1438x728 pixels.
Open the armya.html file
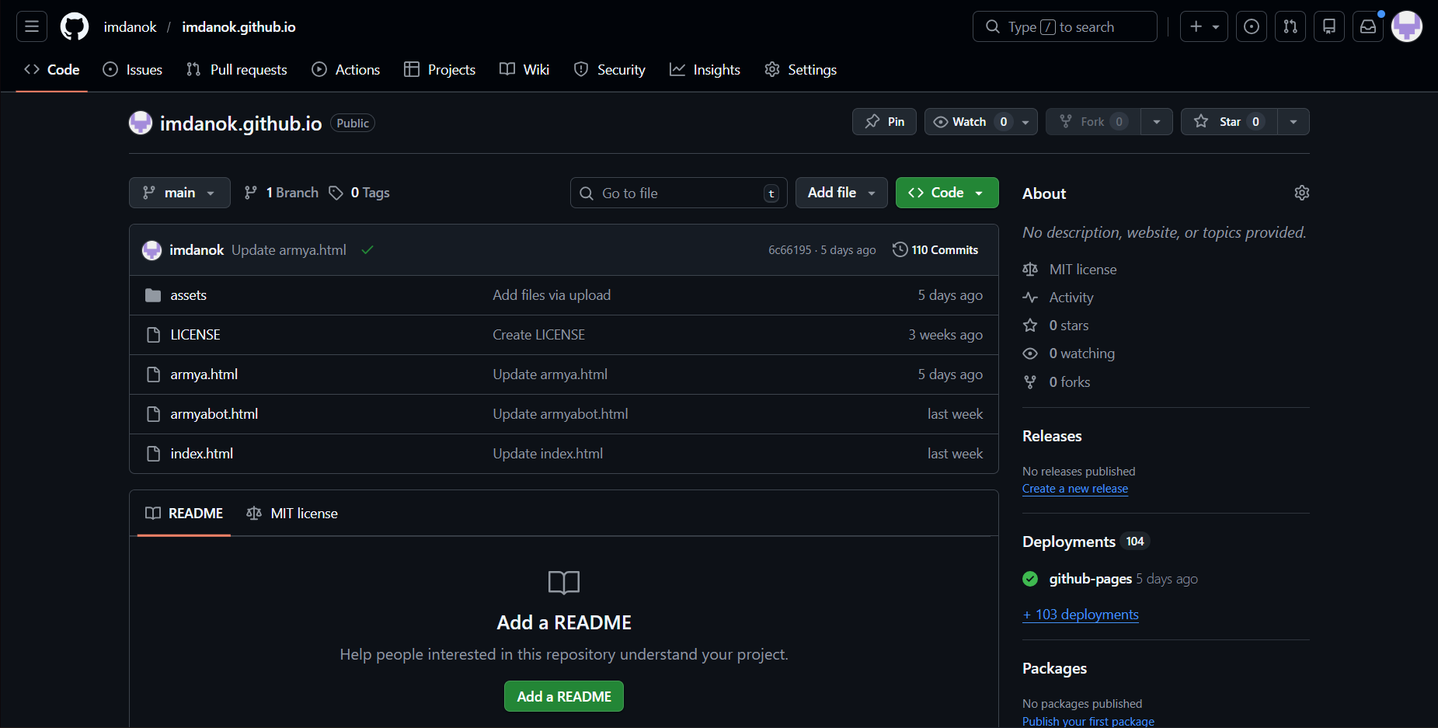[204, 374]
